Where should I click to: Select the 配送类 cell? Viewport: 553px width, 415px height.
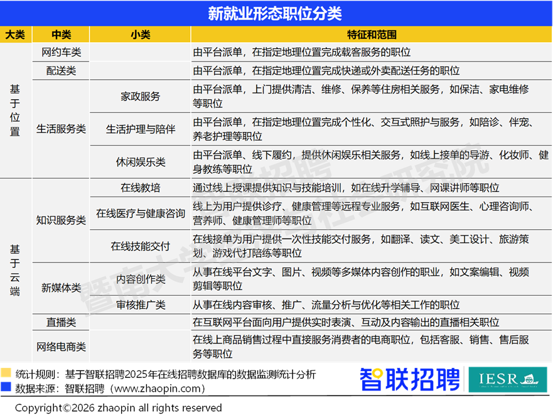[x=61, y=71]
